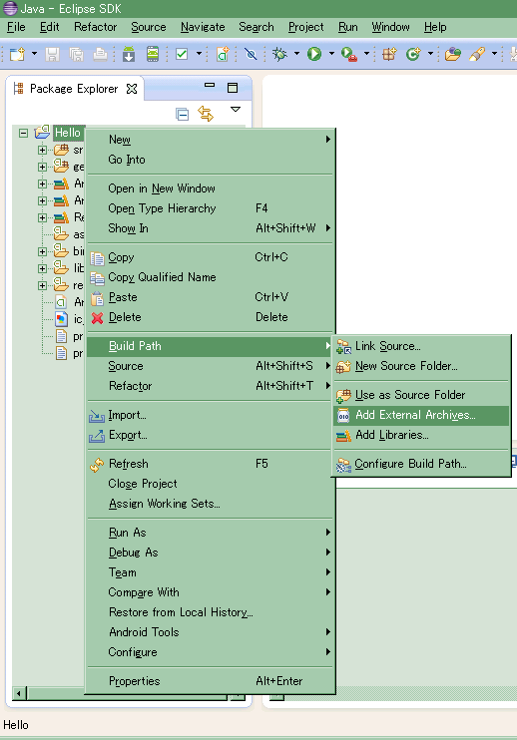Choose New Source Folder... option

[421, 366]
